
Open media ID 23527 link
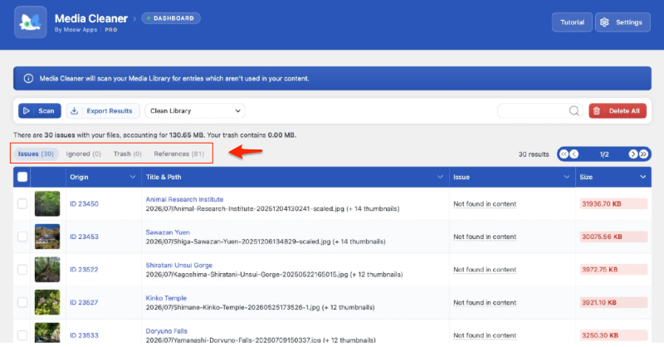tap(84, 302)
